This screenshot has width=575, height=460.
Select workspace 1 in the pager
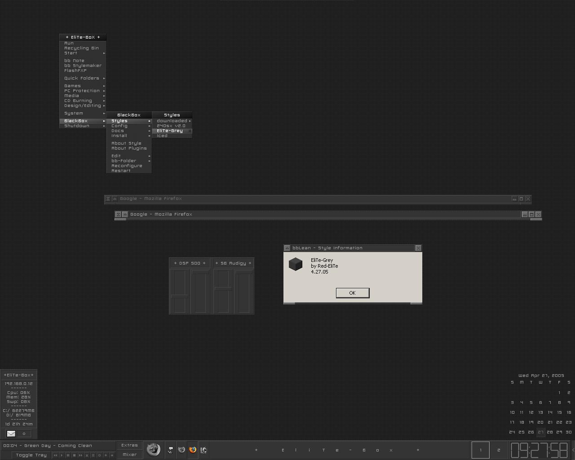point(480,450)
